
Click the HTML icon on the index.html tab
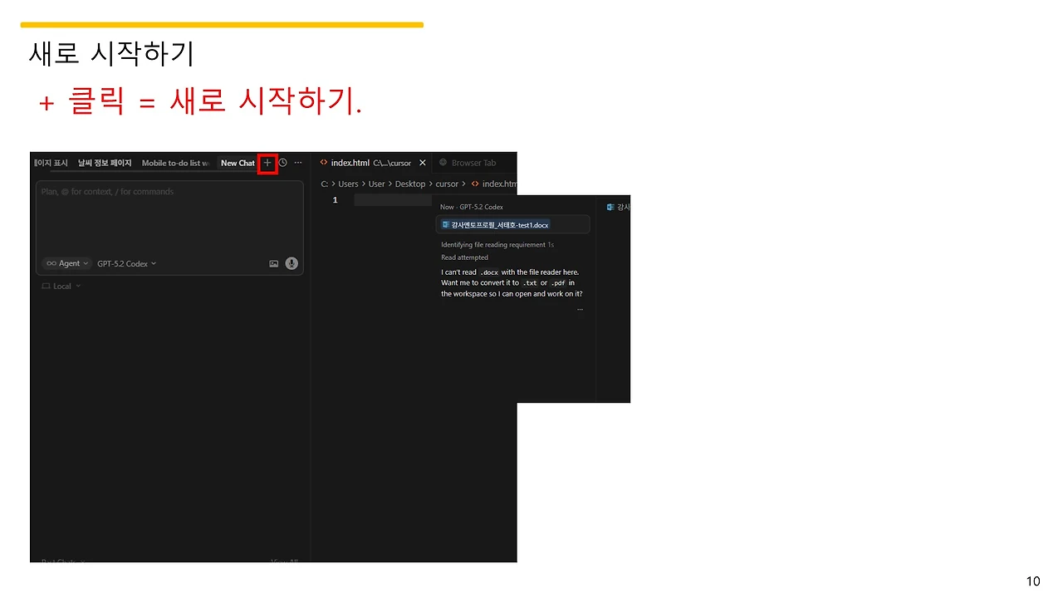click(324, 163)
